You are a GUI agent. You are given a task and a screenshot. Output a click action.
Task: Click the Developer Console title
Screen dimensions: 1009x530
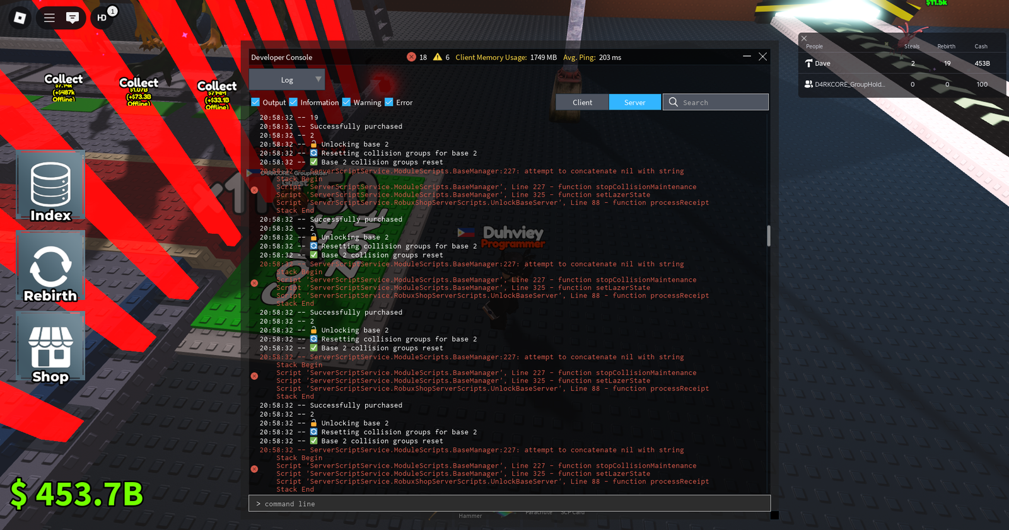coord(282,57)
